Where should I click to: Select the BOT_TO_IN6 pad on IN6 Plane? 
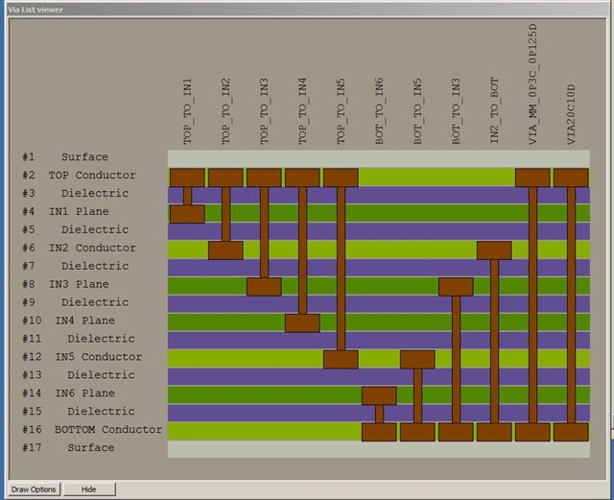click(379, 395)
